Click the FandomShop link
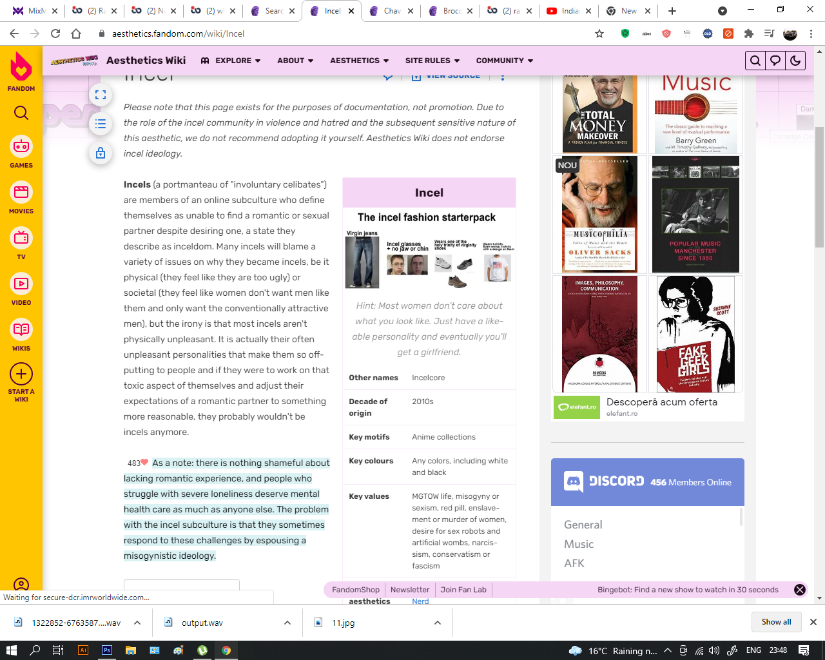The width and height of the screenshot is (825, 660). pyautogui.click(x=356, y=590)
